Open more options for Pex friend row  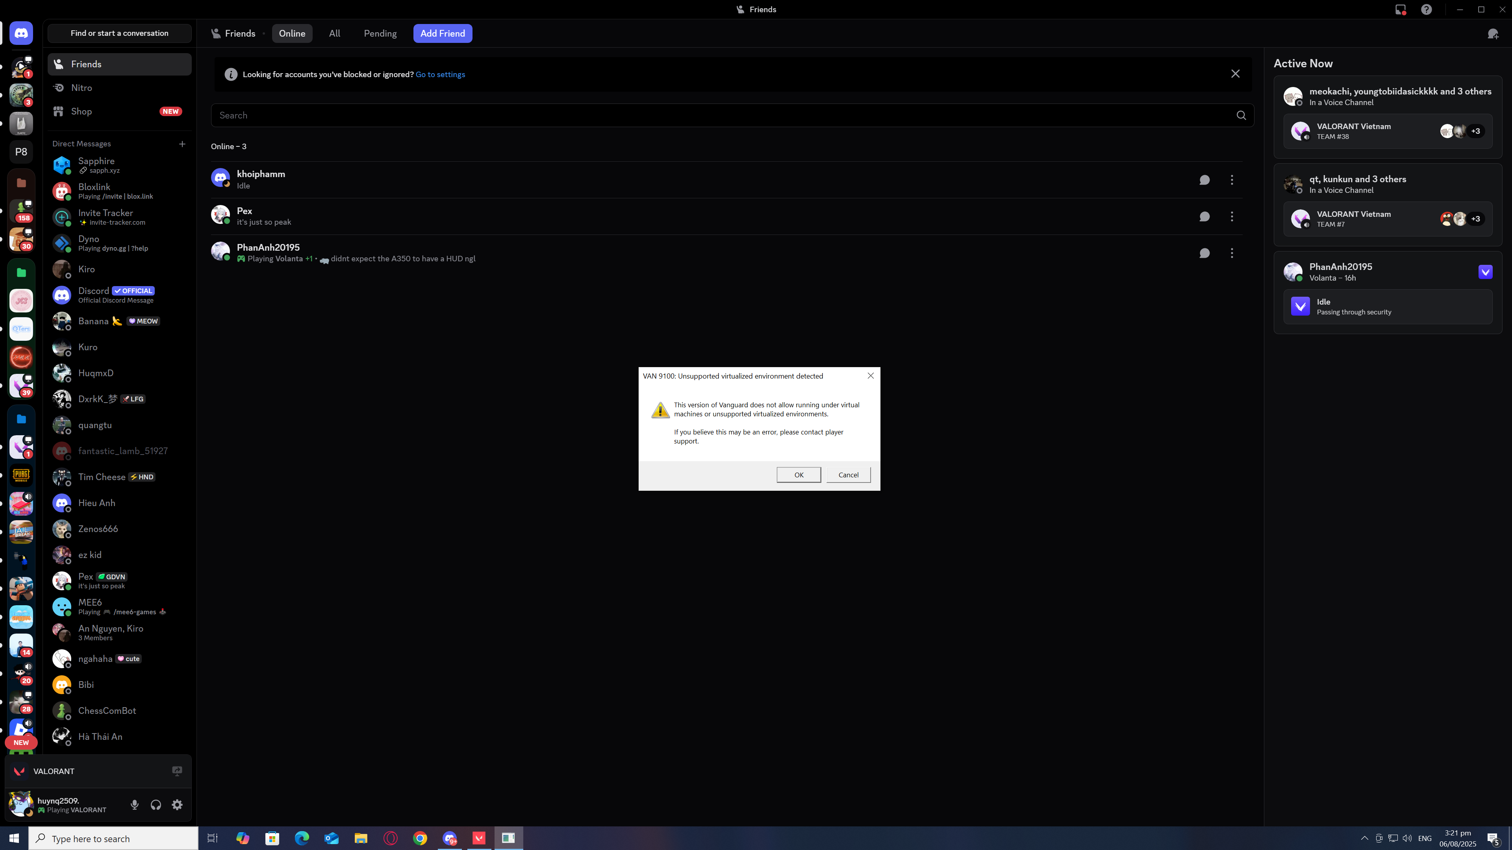coord(1232,216)
